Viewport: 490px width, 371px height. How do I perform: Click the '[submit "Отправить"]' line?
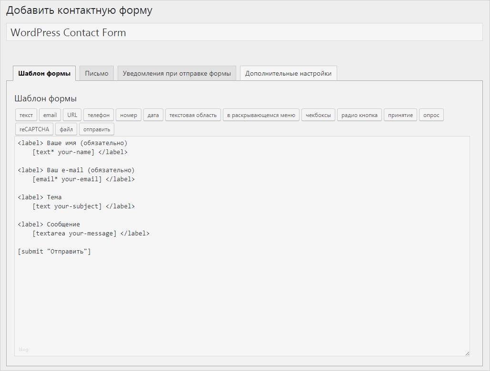pos(54,252)
